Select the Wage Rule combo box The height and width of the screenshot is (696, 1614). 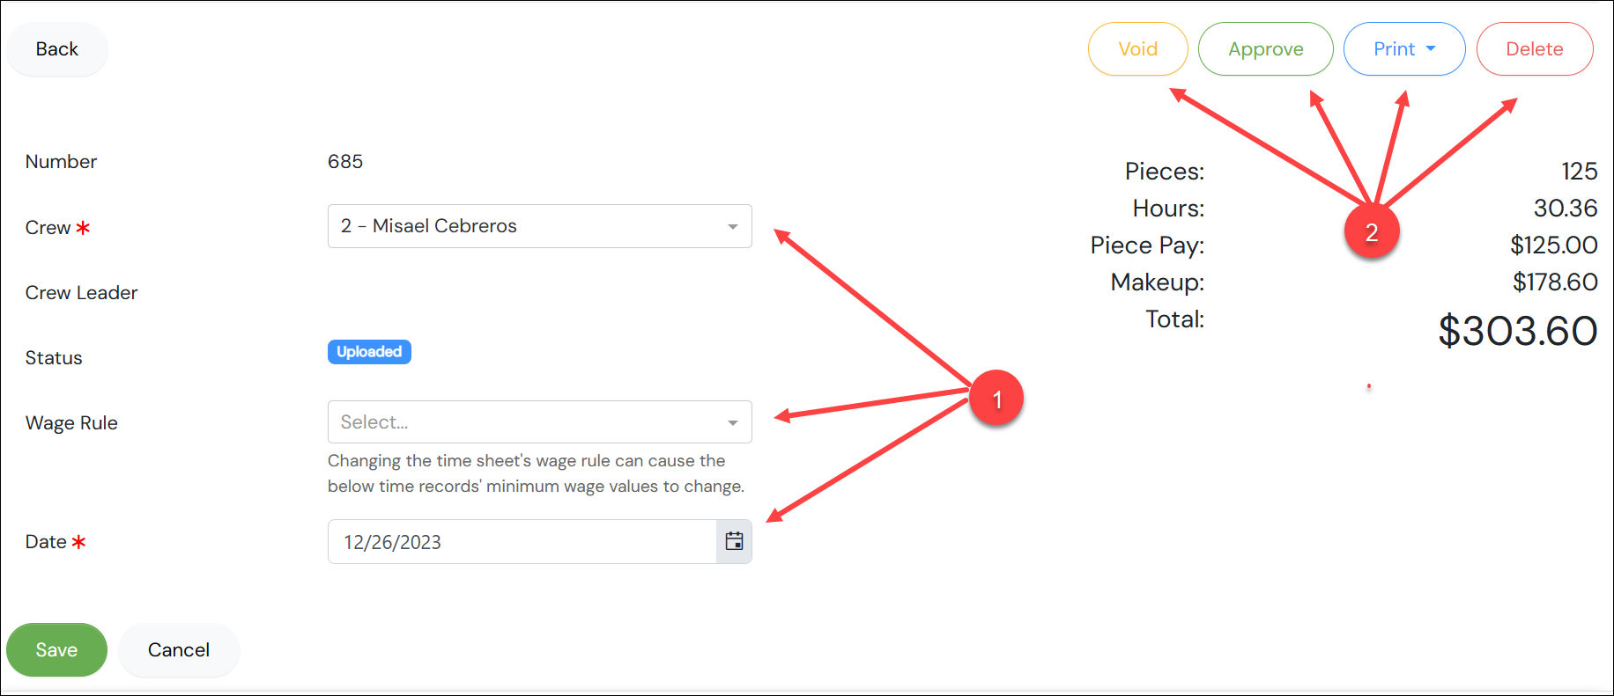540,422
